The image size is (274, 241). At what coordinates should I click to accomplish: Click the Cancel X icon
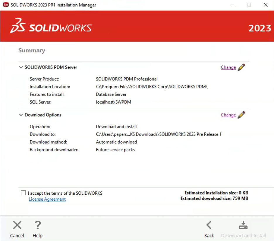click(17, 225)
